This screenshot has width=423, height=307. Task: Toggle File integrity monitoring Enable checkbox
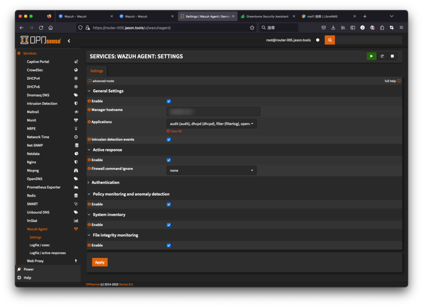tap(169, 245)
